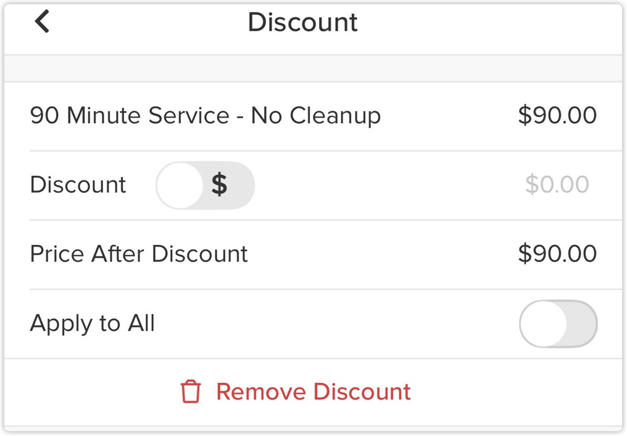Click the $90.00 service price
This screenshot has height=436, width=627.
[557, 115]
